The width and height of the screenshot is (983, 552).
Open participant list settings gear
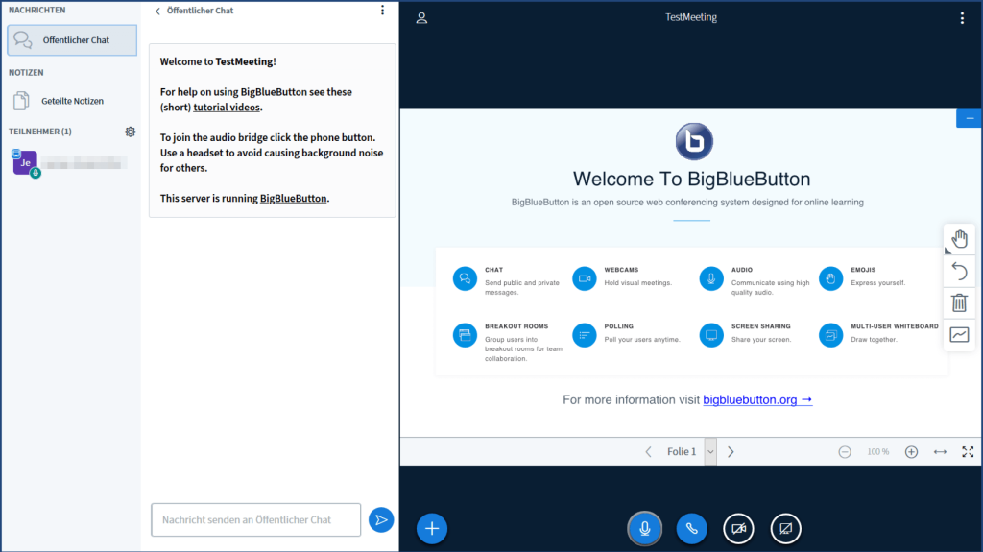(x=130, y=132)
